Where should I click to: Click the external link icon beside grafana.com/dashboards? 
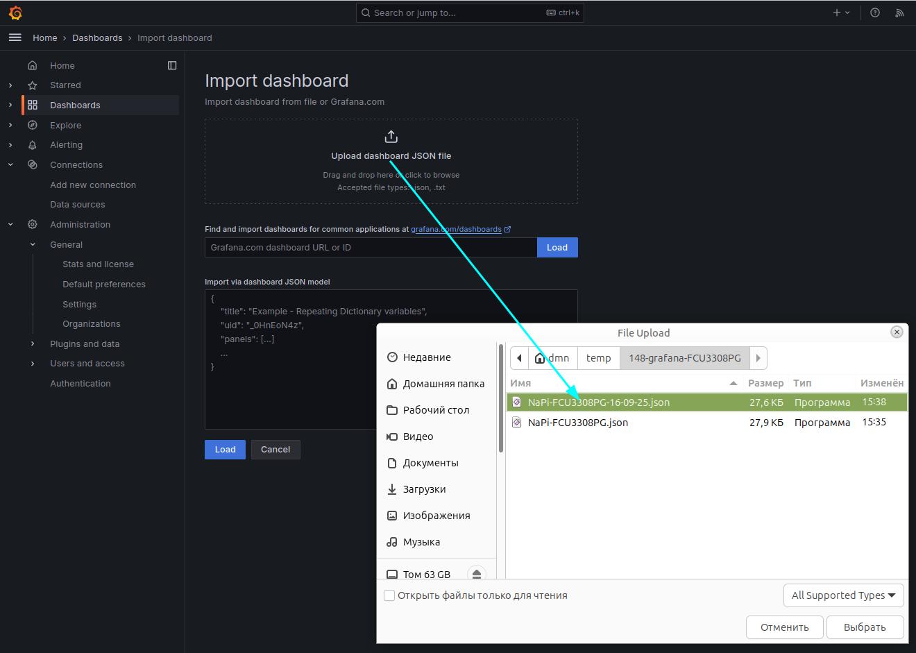tap(507, 229)
